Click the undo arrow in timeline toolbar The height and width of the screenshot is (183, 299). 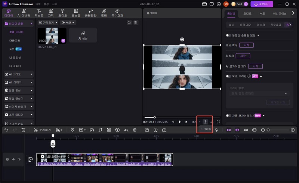pyautogui.click(x=6, y=130)
